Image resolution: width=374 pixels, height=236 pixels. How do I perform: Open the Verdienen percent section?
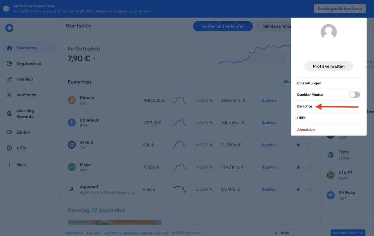(x=26, y=95)
